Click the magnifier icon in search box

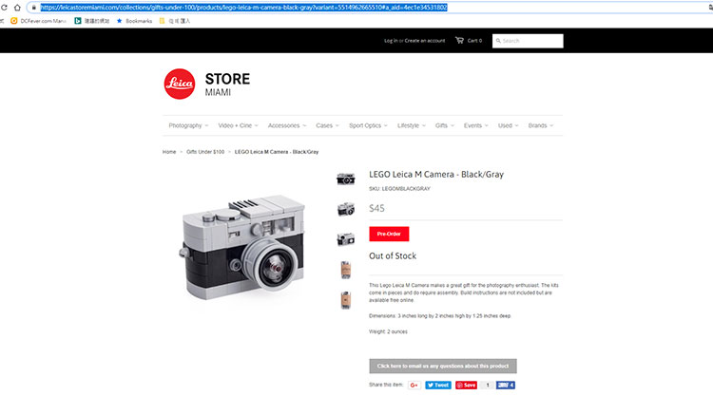498,41
